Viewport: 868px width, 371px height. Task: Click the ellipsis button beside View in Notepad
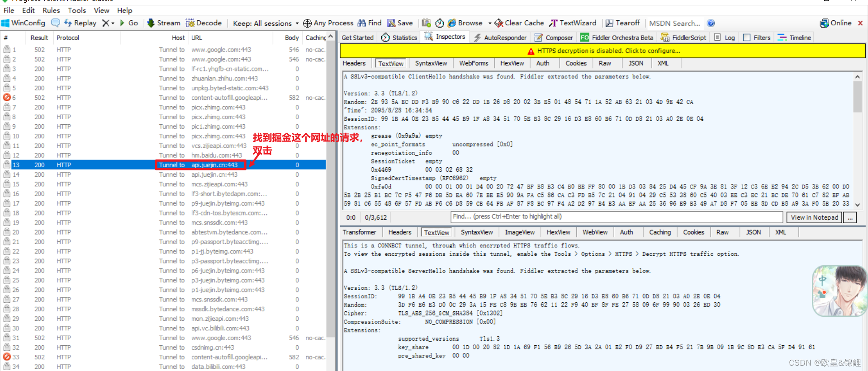point(850,217)
